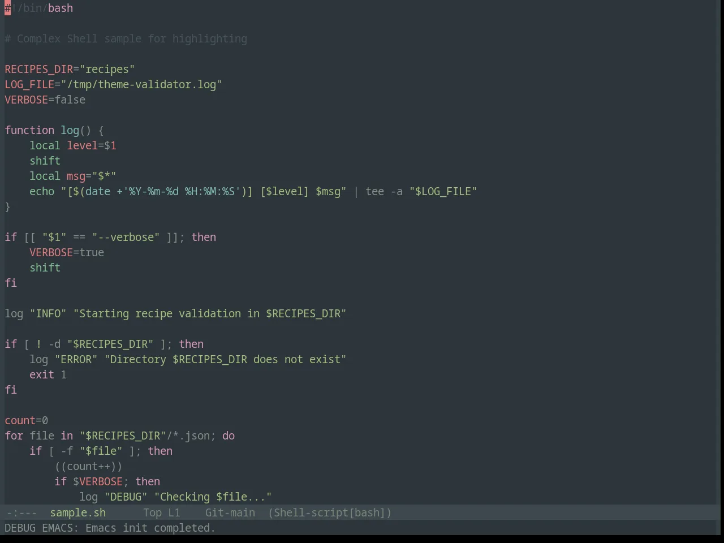Click the -:--- buffer status flags

pyautogui.click(x=21, y=512)
